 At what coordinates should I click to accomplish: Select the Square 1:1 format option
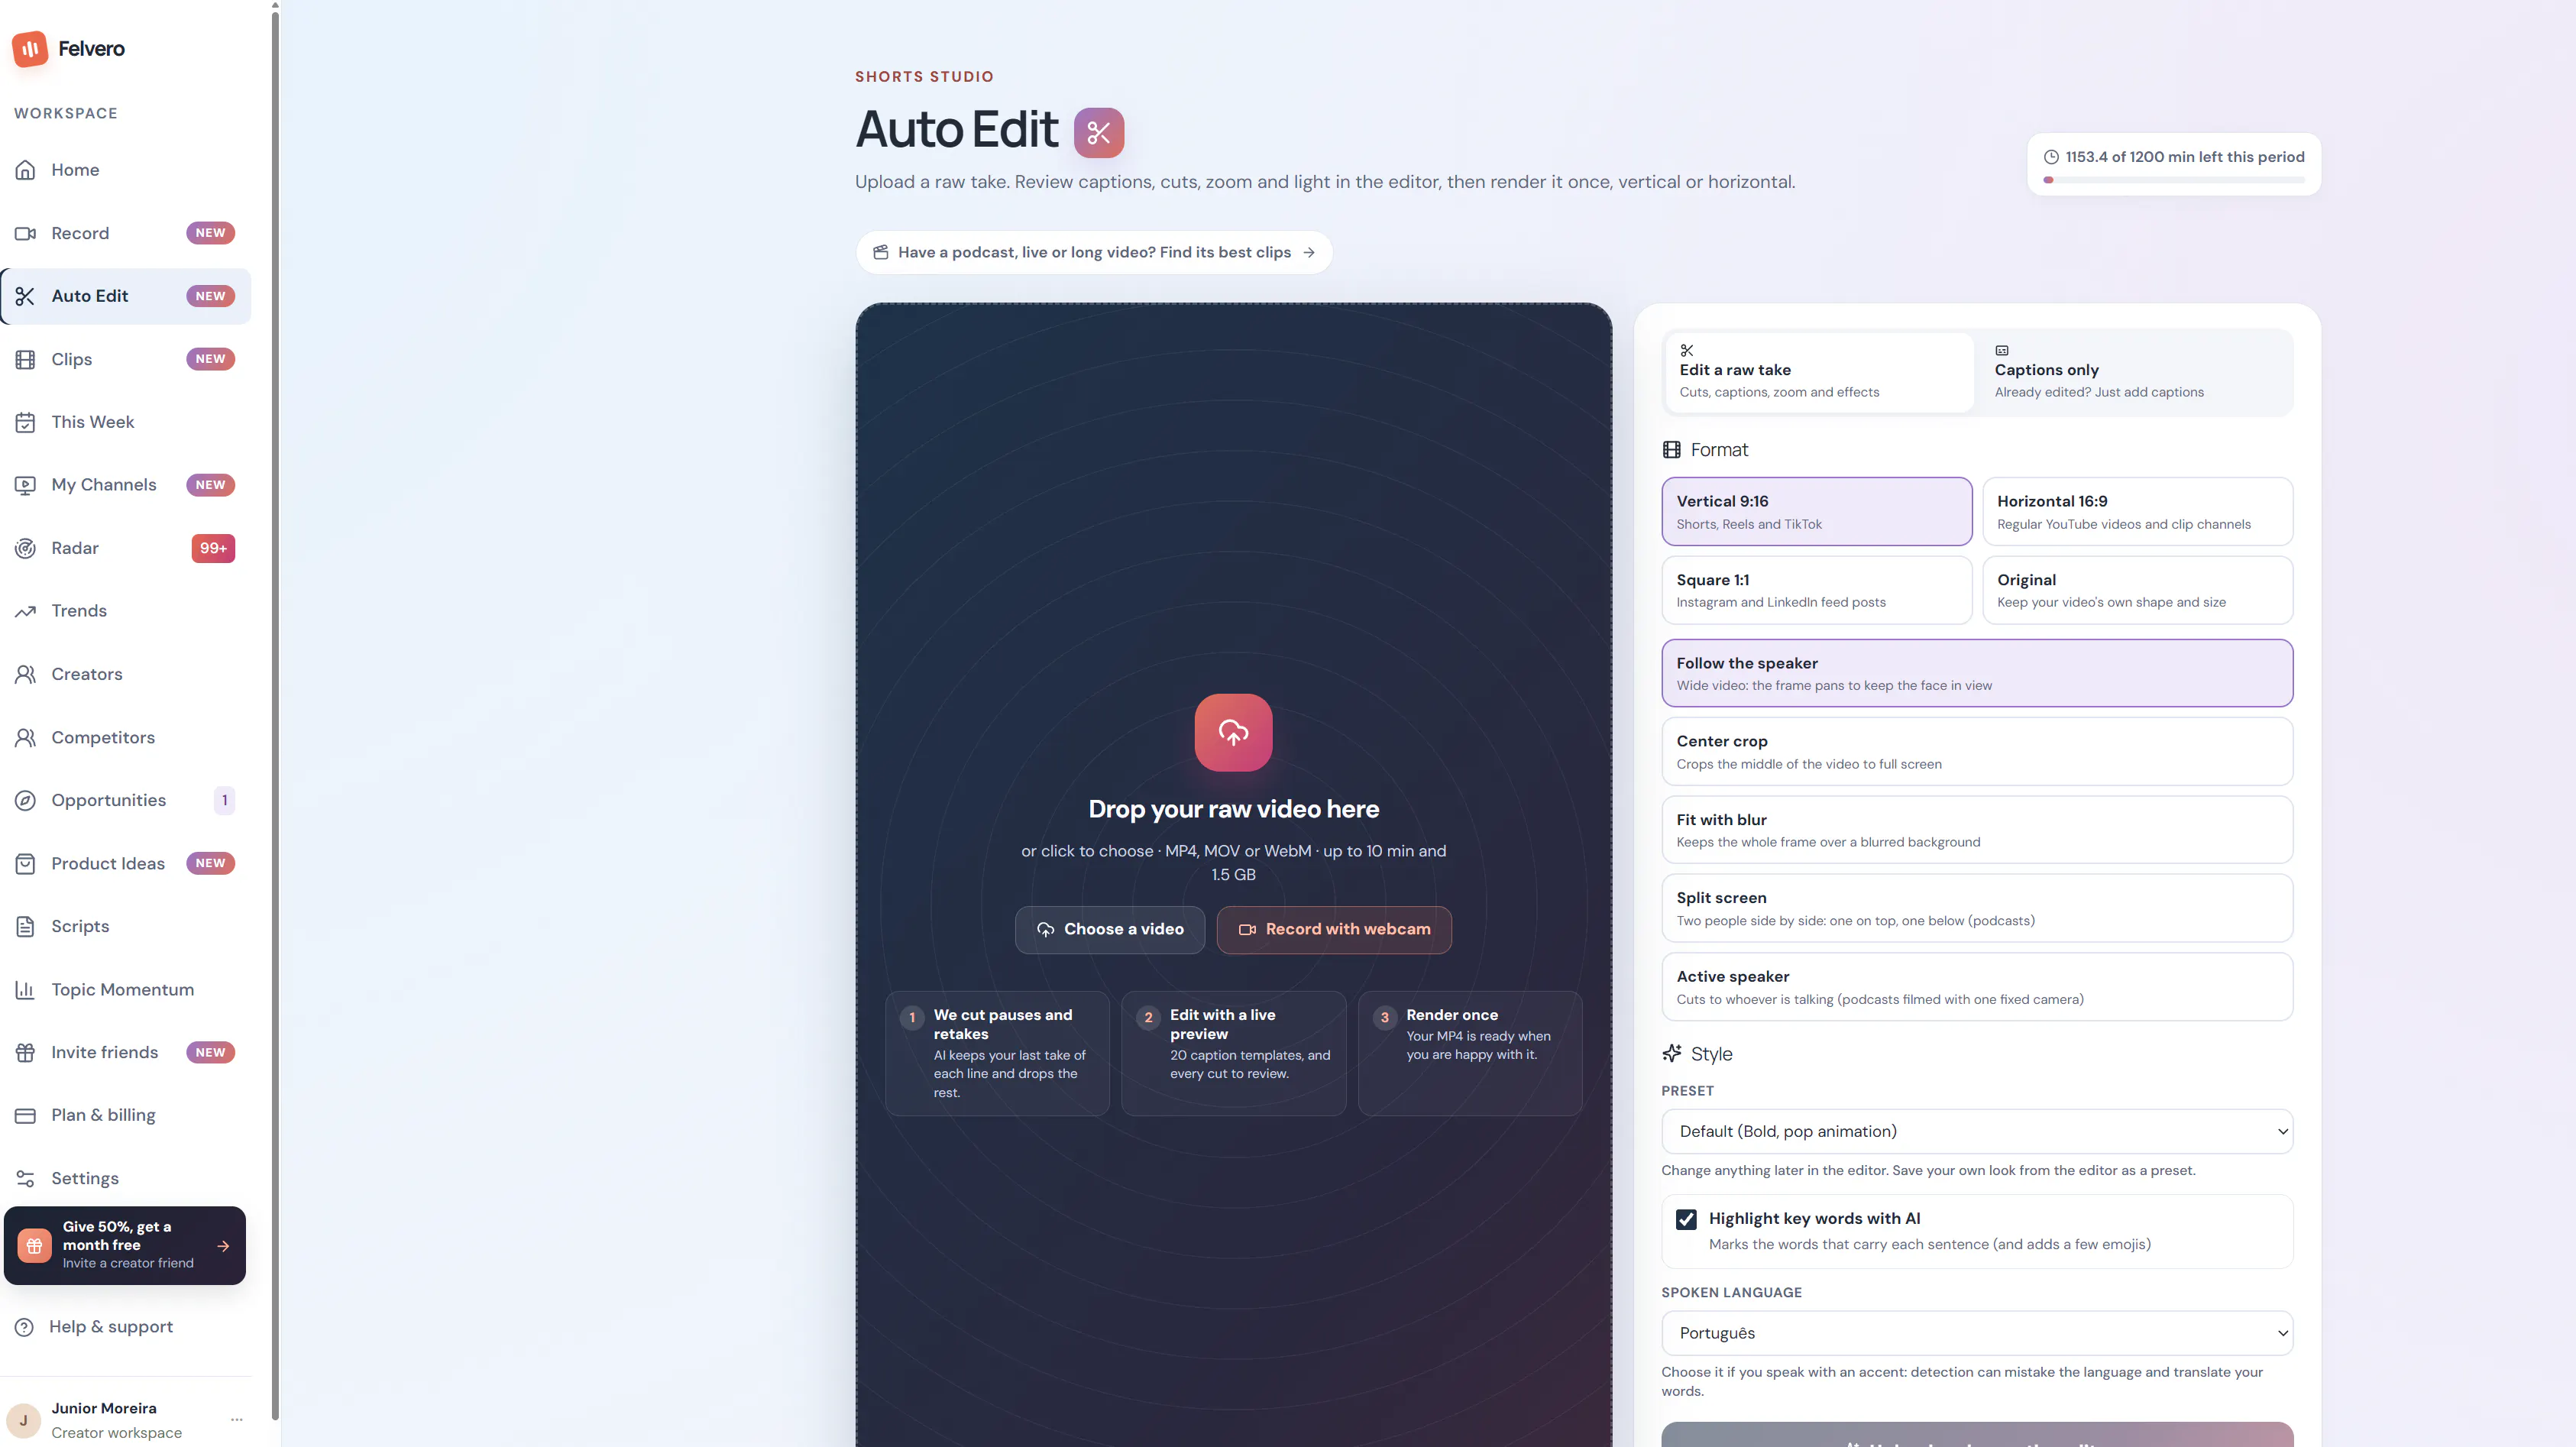click(x=1816, y=590)
